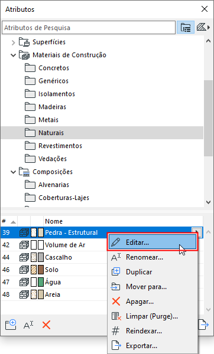Select the Cascalho material row
Image resolution: width=214 pixels, height=354 pixels.
point(53,257)
